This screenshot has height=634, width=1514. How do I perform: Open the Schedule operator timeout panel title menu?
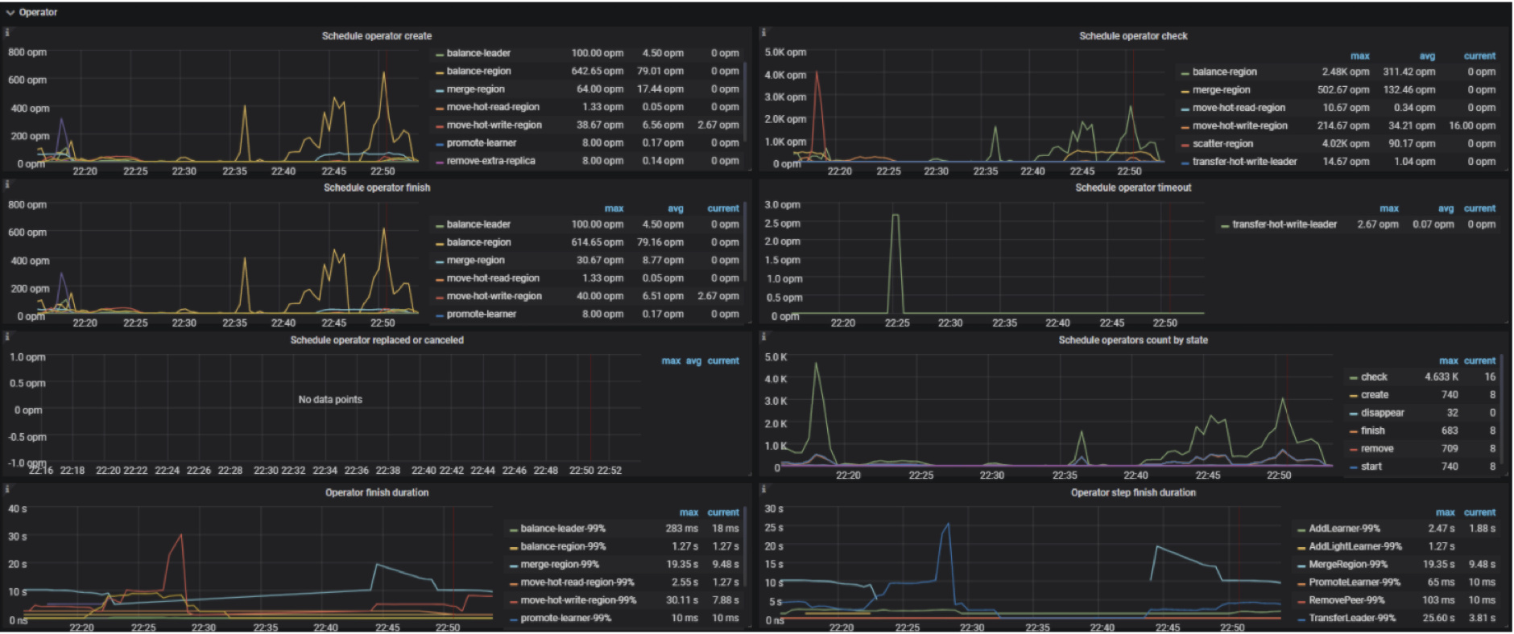point(1132,187)
